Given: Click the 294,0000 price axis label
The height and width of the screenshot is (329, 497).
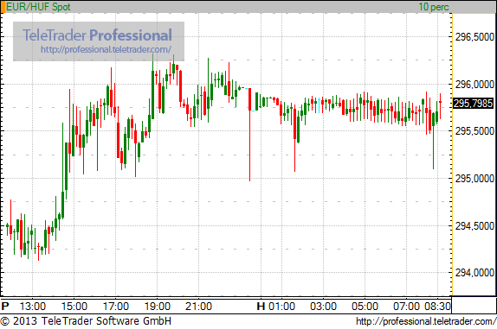Looking at the screenshot, I should 474,272.
